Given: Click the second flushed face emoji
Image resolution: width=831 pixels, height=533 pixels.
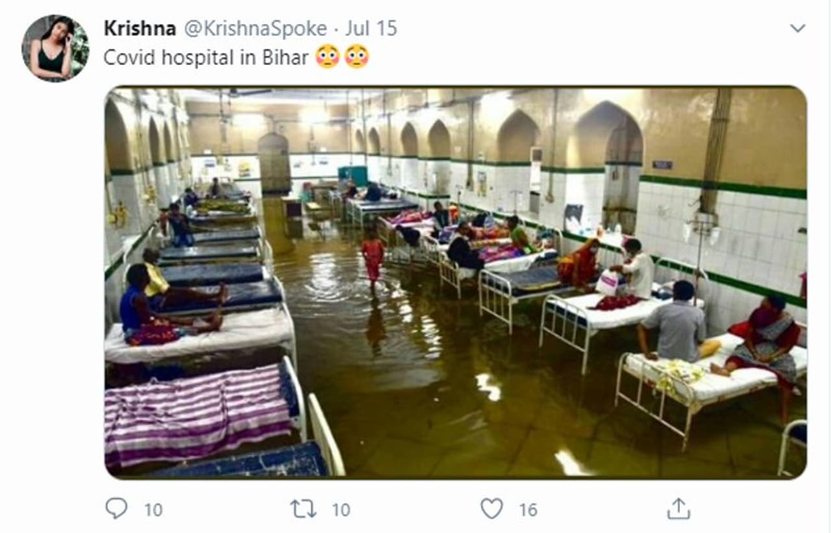Looking at the screenshot, I should click(x=356, y=57).
